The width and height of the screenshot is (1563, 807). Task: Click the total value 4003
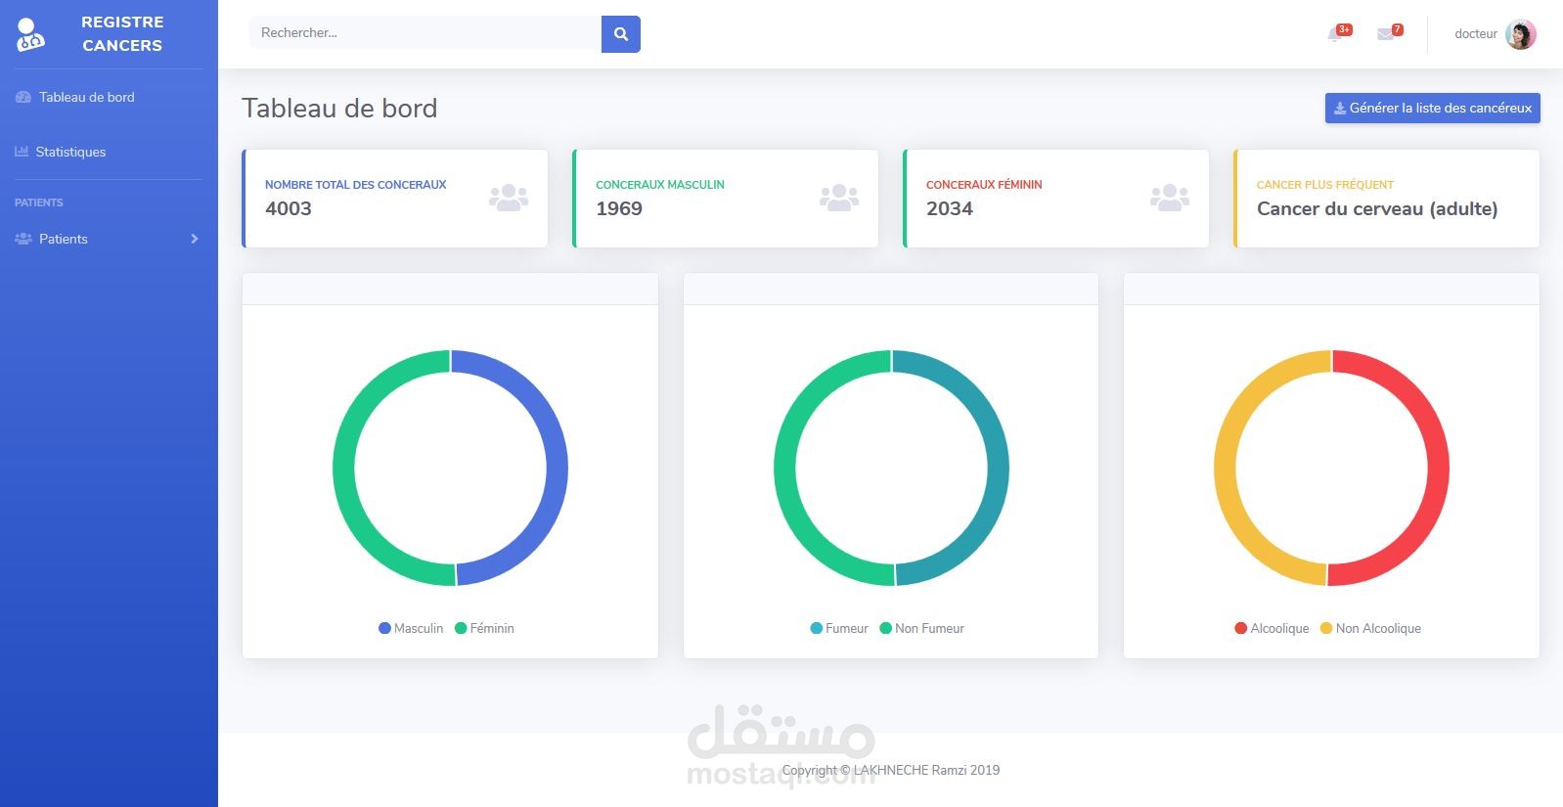289,208
